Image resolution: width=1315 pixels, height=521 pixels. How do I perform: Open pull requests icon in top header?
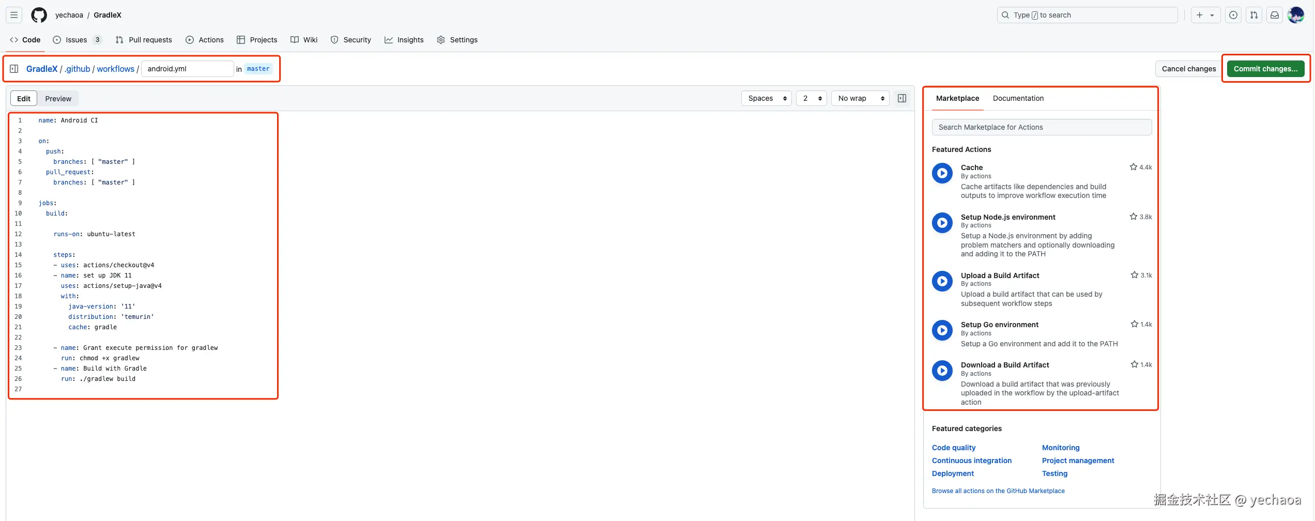pyautogui.click(x=1254, y=15)
